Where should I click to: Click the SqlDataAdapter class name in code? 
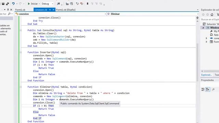55,37
